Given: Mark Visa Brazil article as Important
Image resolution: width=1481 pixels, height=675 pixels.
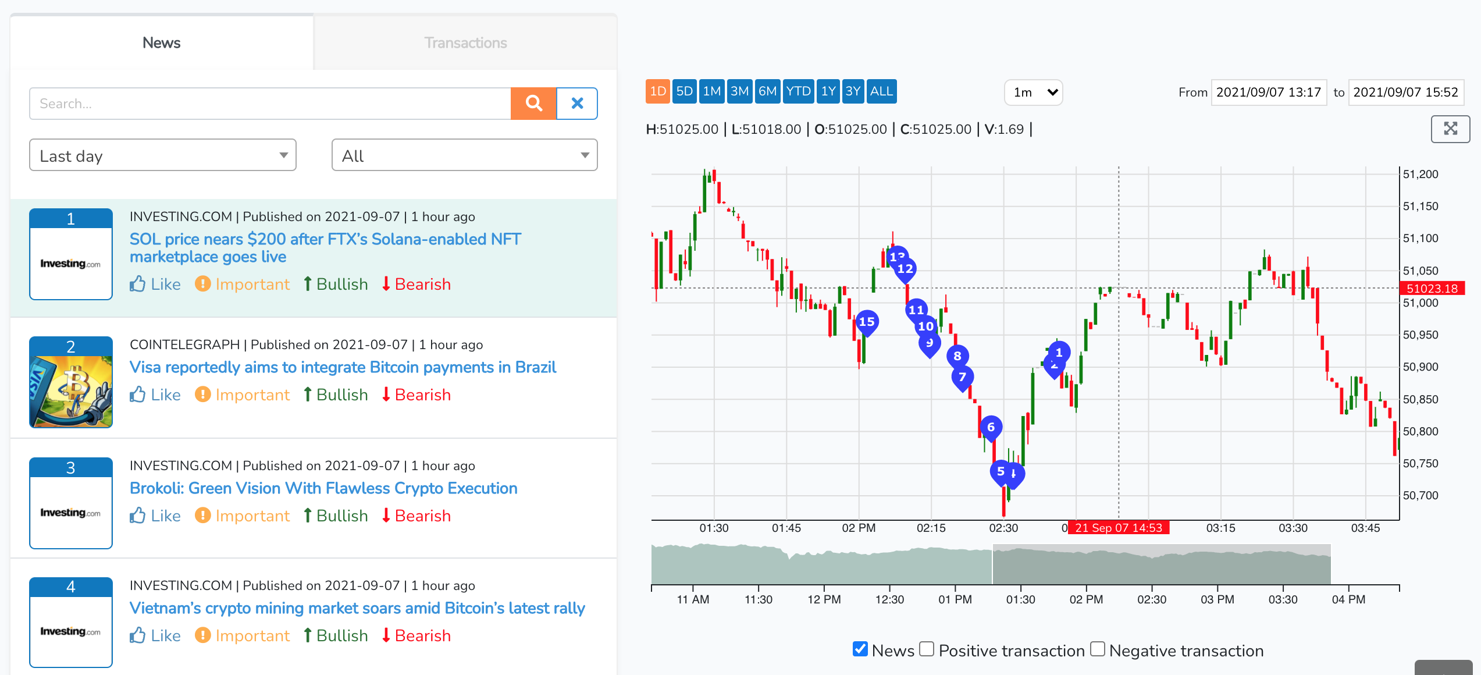Looking at the screenshot, I should click(x=242, y=395).
